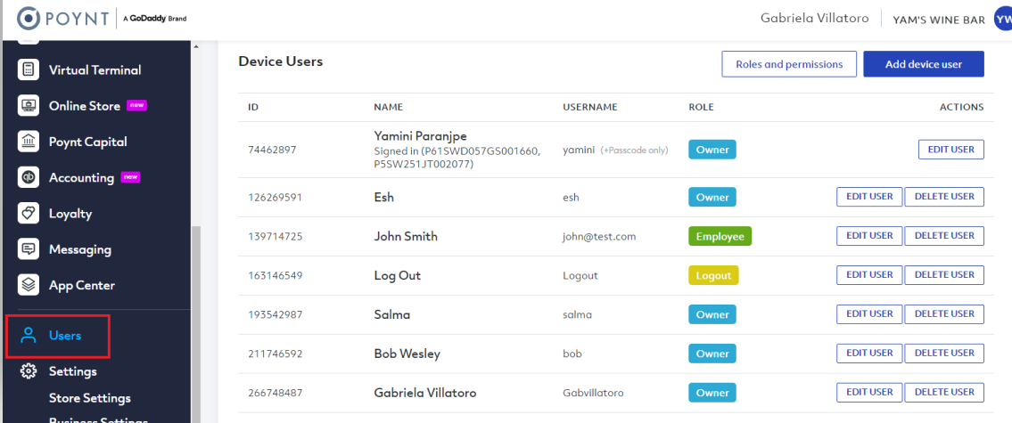1012x423 pixels.
Task: Click username john@test.com
Action: point(599,237)
